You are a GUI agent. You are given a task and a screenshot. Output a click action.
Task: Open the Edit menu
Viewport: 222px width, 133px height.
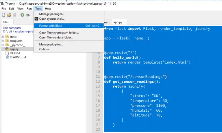pyautogui.click(x=12, y=9)
